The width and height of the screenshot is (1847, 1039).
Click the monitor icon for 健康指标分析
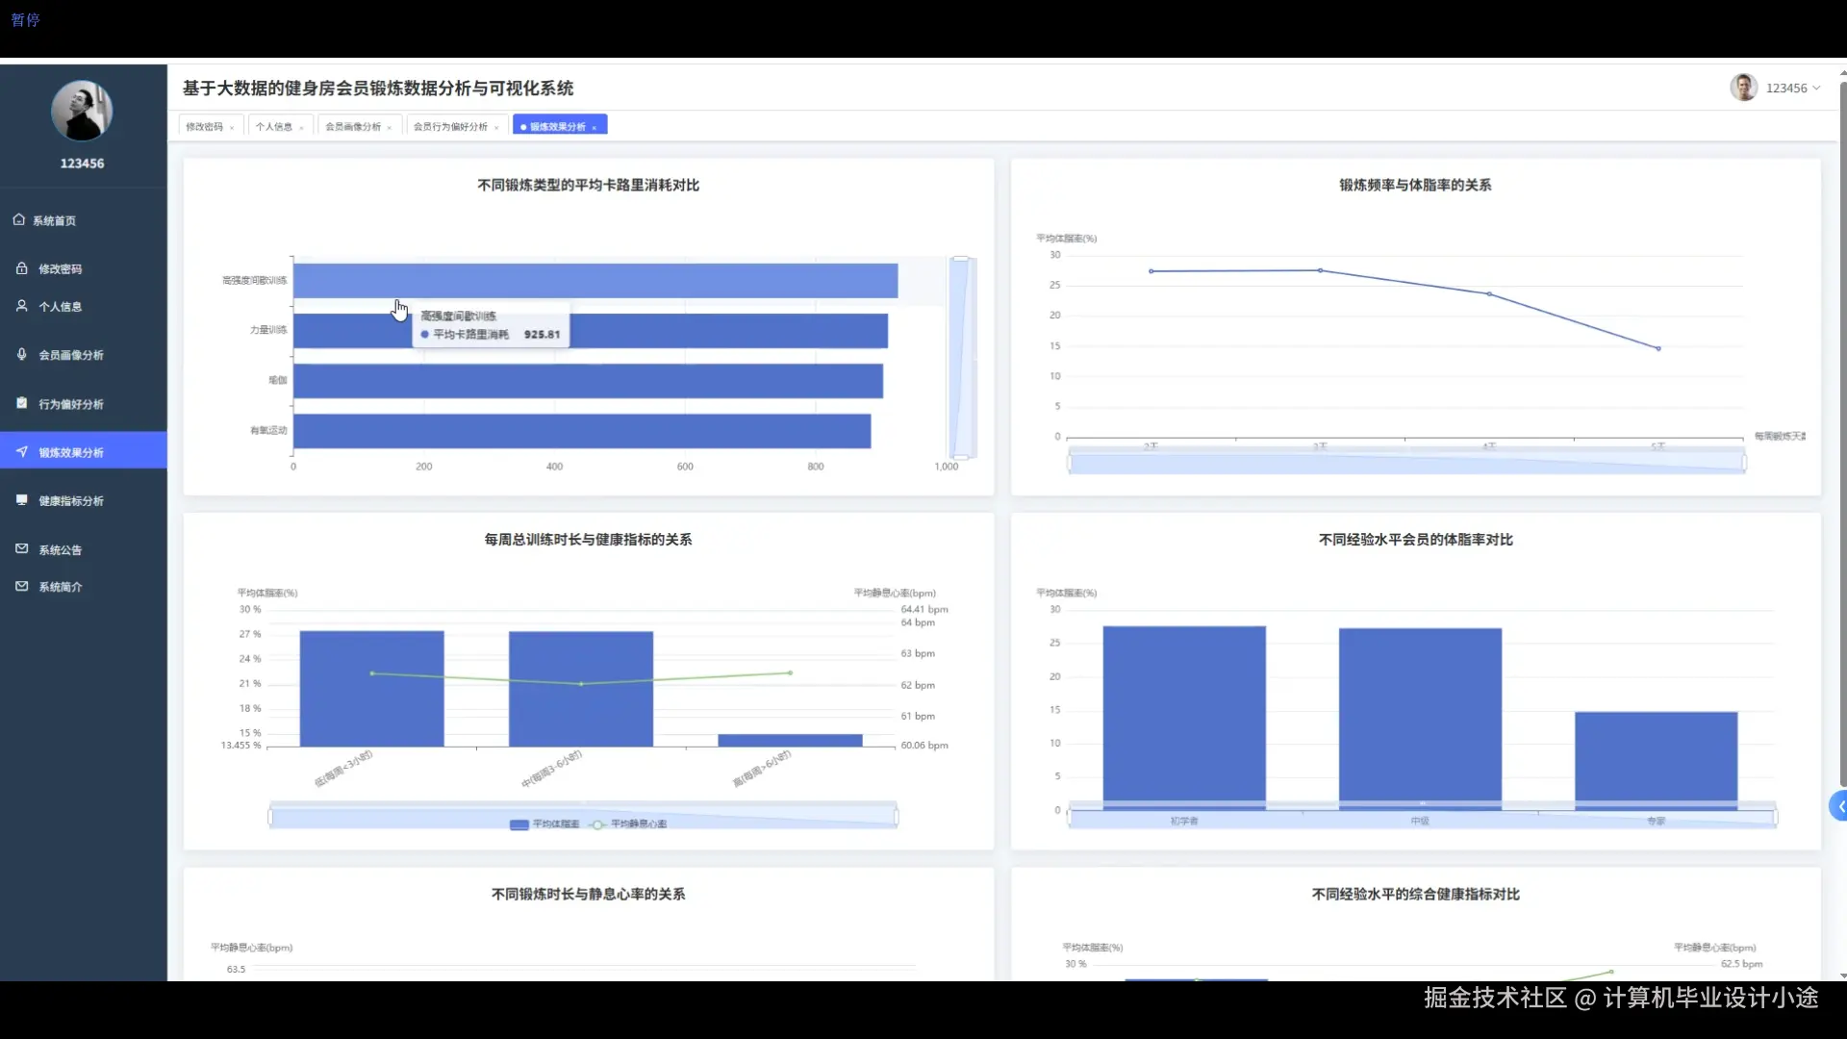coord(22,500)
